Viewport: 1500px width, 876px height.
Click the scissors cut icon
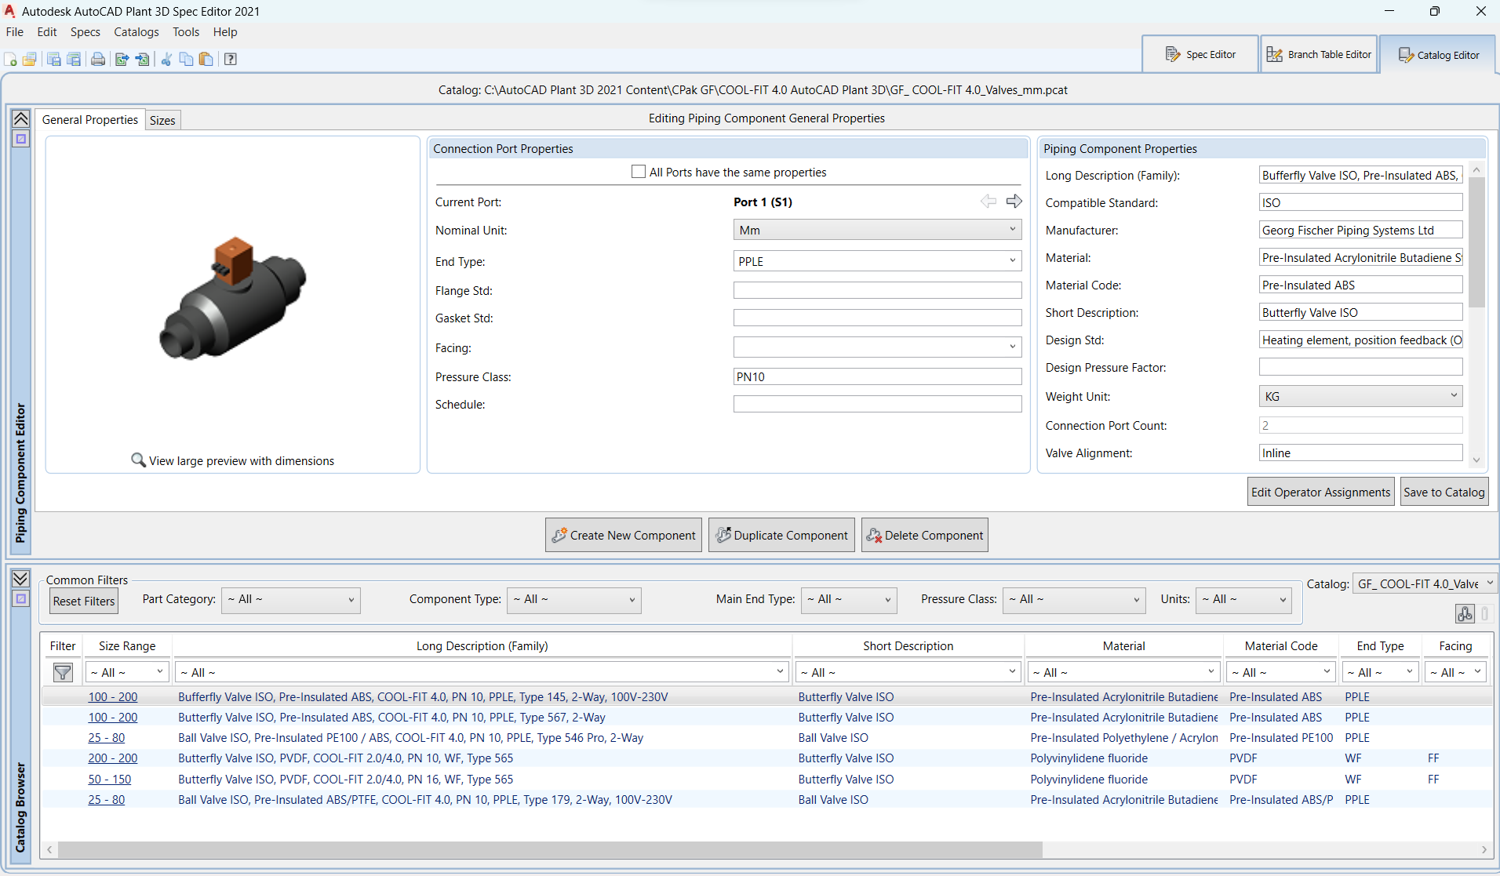pyautogui.click(x=166, y=60)
